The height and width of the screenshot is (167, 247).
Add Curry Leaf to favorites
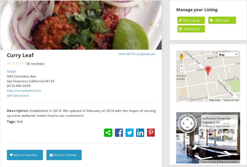point(25,155)
